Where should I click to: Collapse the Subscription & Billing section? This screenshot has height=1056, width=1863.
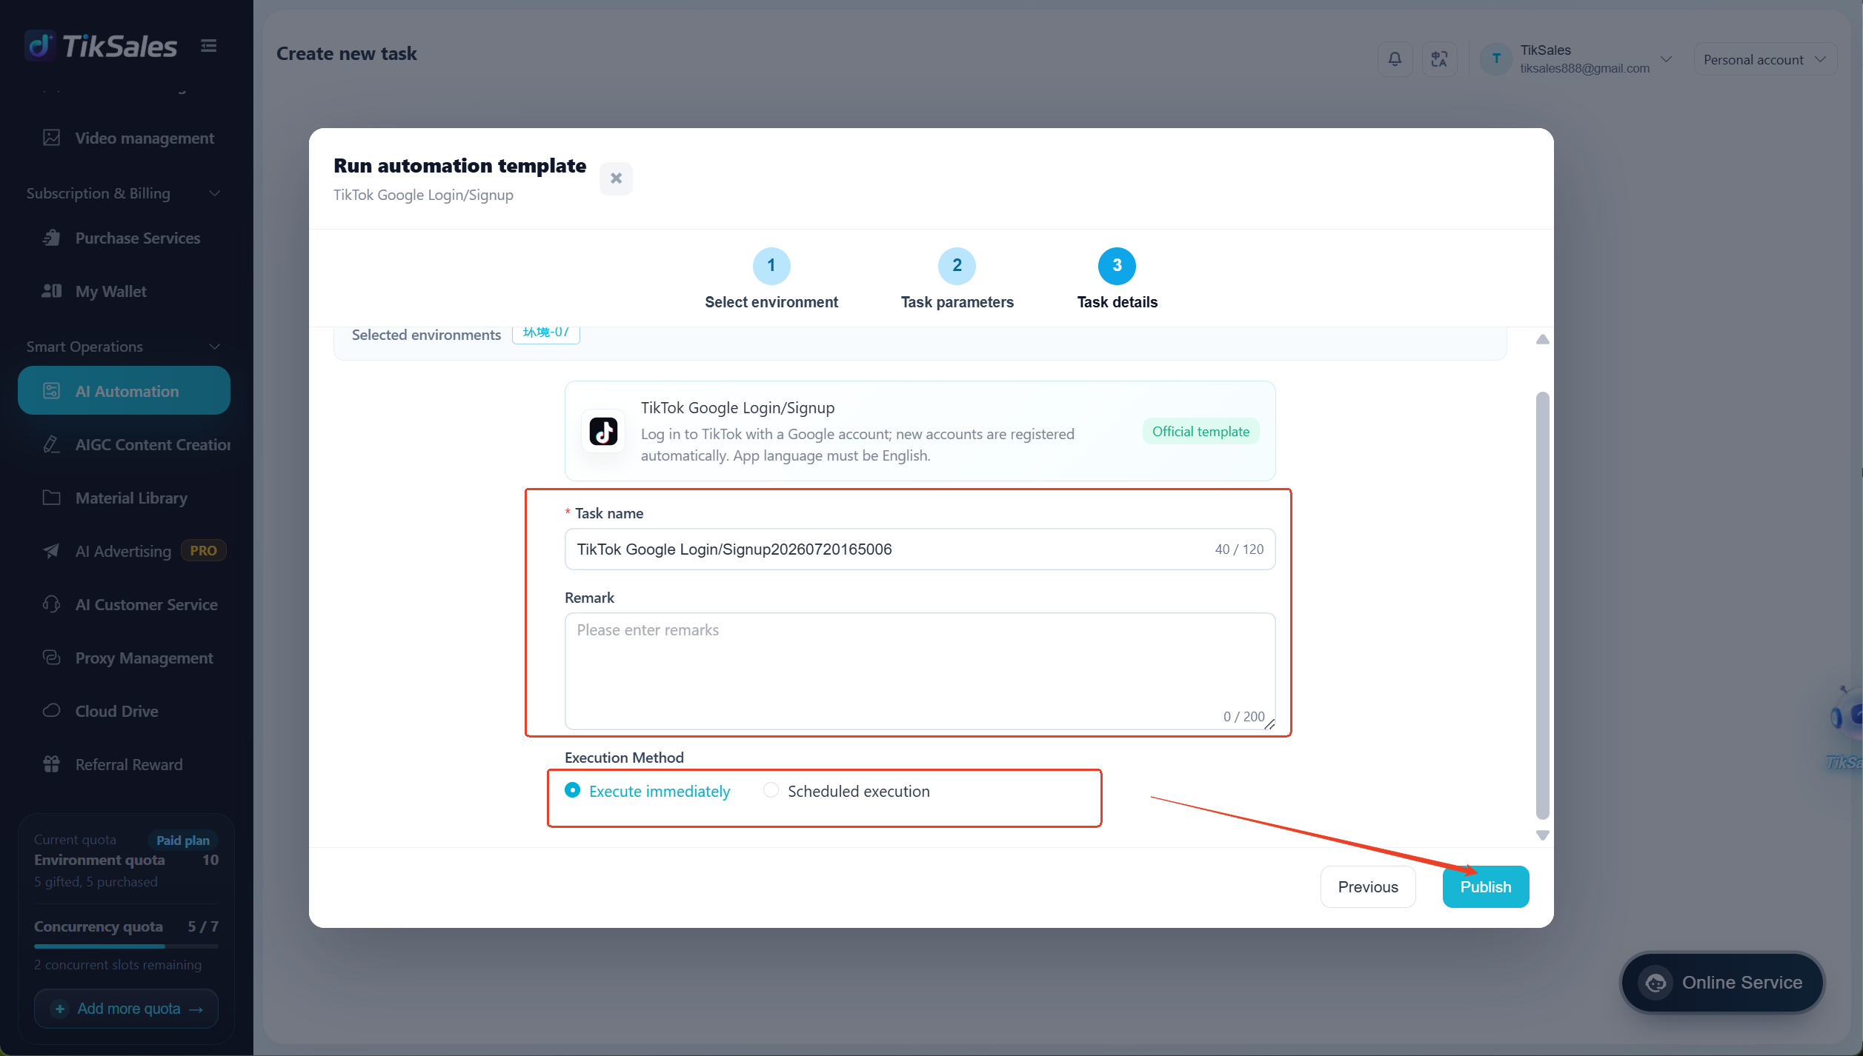coord(214,193)
